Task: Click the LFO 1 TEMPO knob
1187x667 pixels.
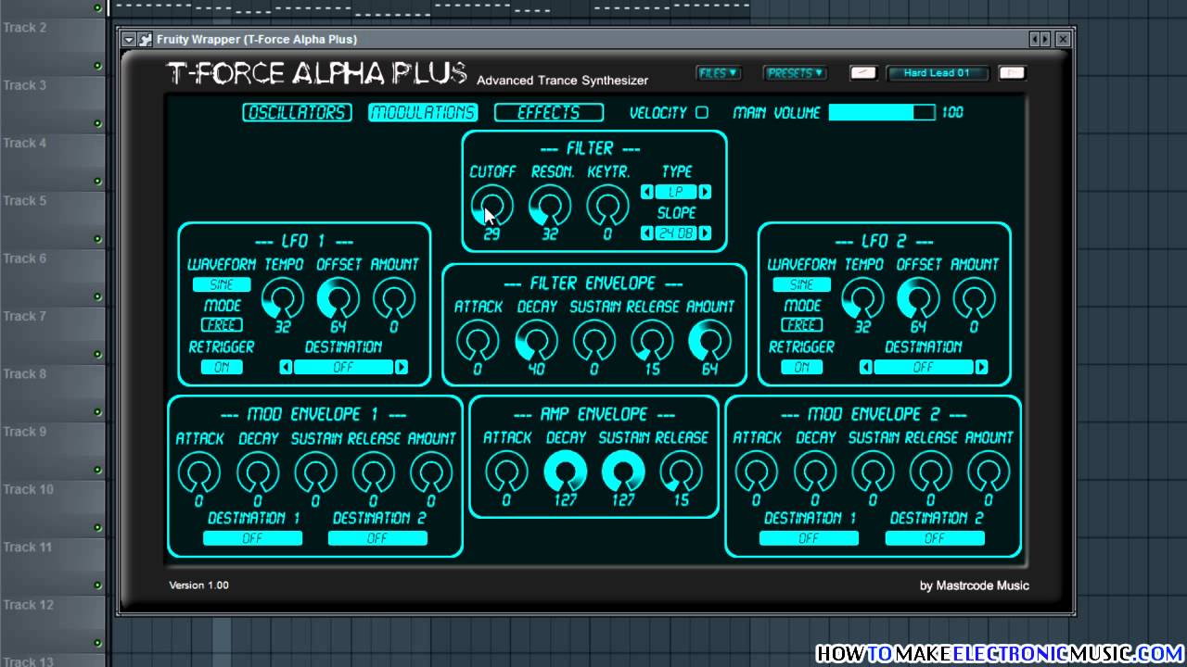Action: 282,298
